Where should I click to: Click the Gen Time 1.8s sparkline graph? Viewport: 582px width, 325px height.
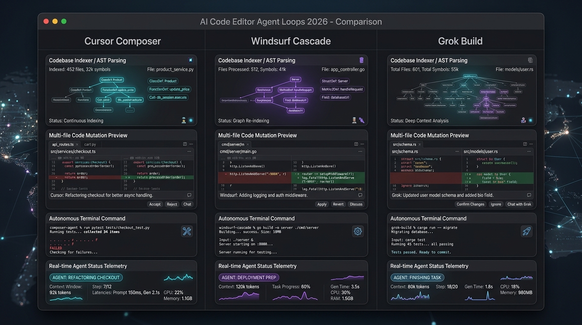[x=480, y=295]
